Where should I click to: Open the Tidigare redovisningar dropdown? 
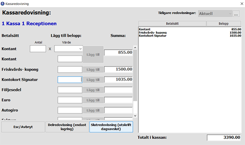(x=215, y=14)
